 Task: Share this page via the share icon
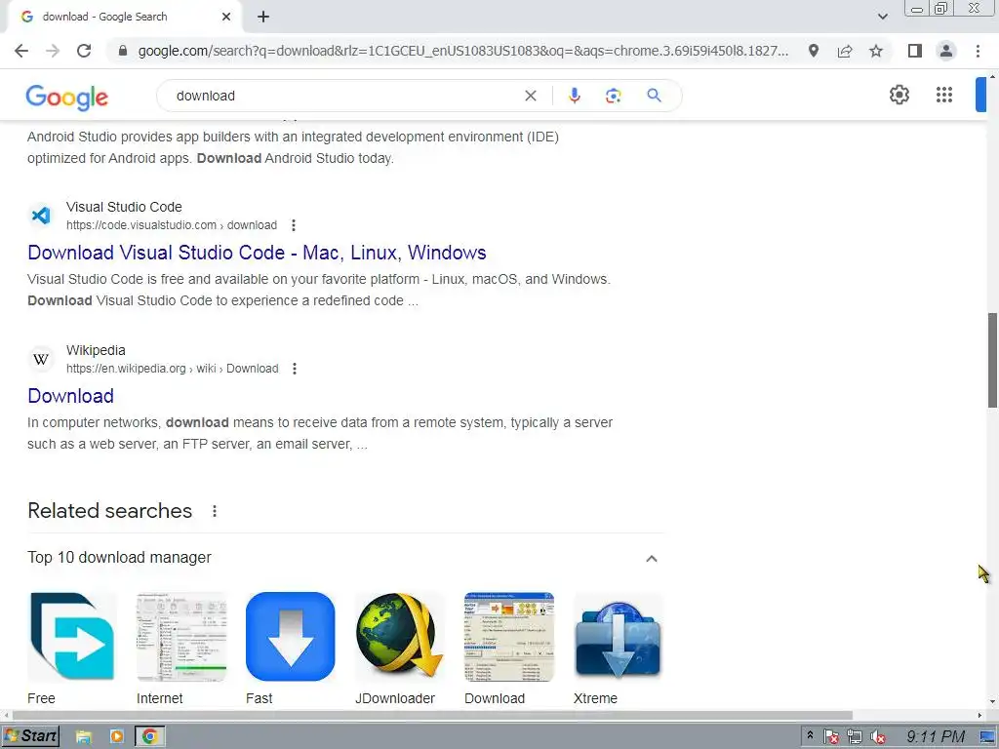pyautogui.click(x=845, y=51)
